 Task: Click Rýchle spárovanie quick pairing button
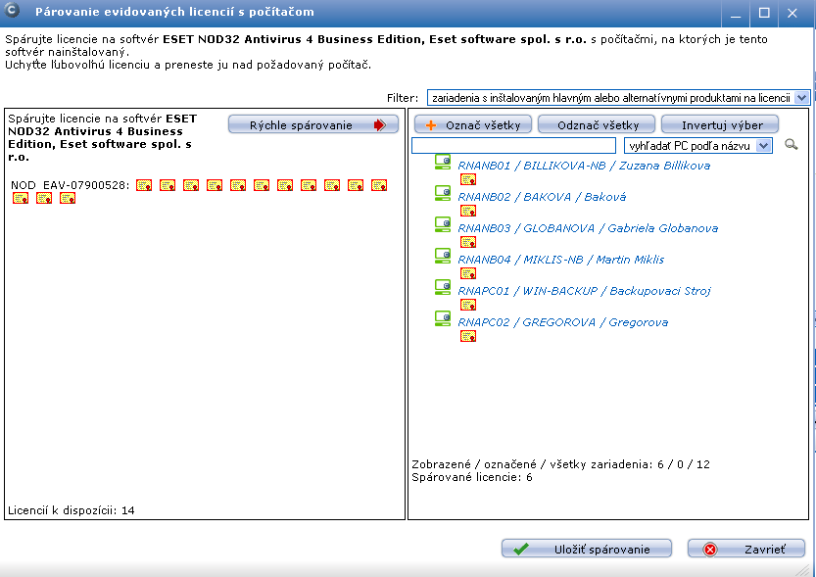pos(313,124)
